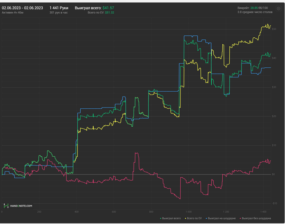Viewport: 285px width, 224px height.
Task: Click the -$10 y-axis label
Action: (x=274, y=203)
